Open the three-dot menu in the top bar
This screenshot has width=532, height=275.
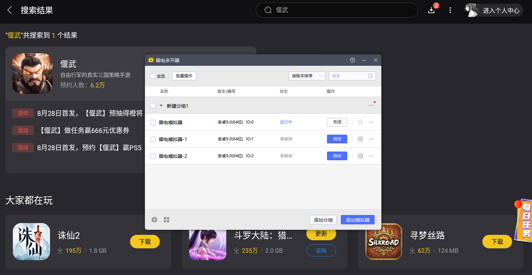pyautogui.click(x=450, y=10)
